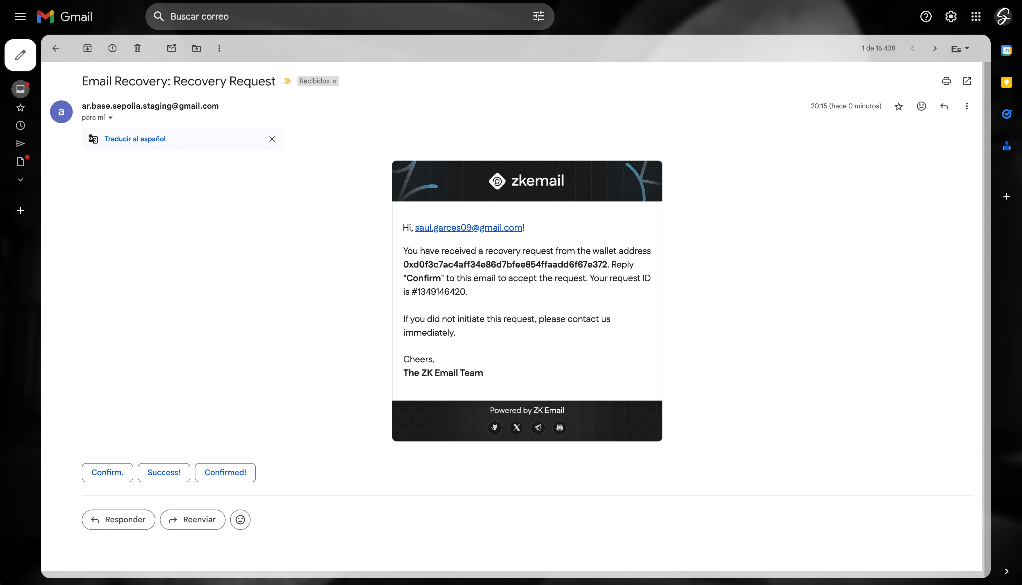Viewport: 1022px width, 585px height.
Task: Star this email
Action: tap(898, 106)
